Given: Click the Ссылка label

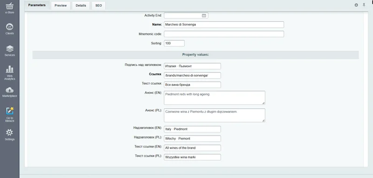Looking at the screenshot, I should [155, 74].
